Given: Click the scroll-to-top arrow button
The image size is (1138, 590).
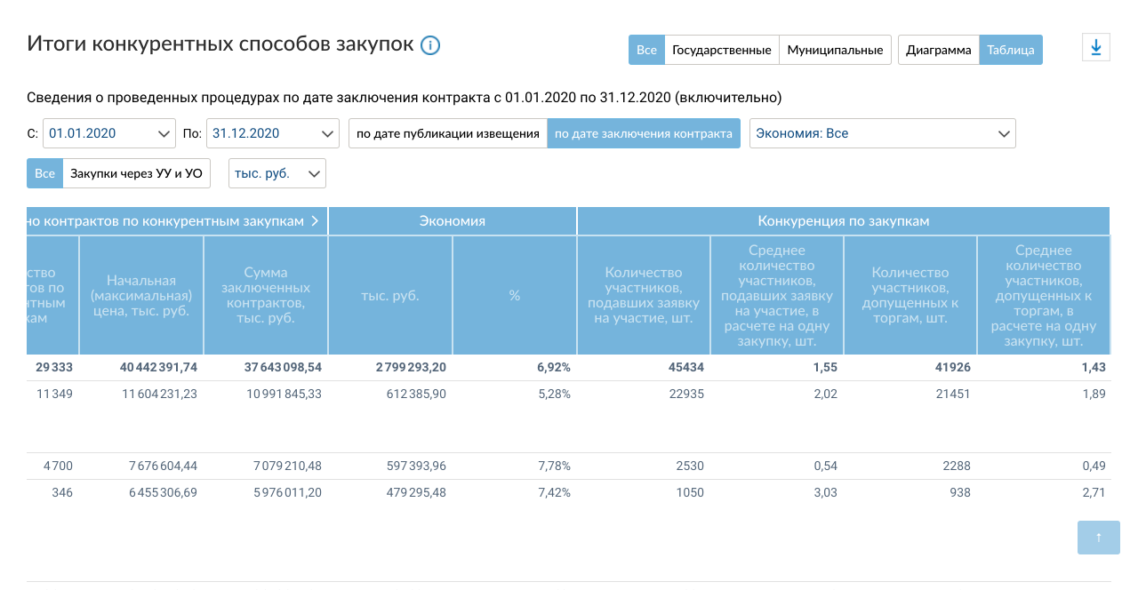Looking at the screenshot, I should (x=1098, y=537).
